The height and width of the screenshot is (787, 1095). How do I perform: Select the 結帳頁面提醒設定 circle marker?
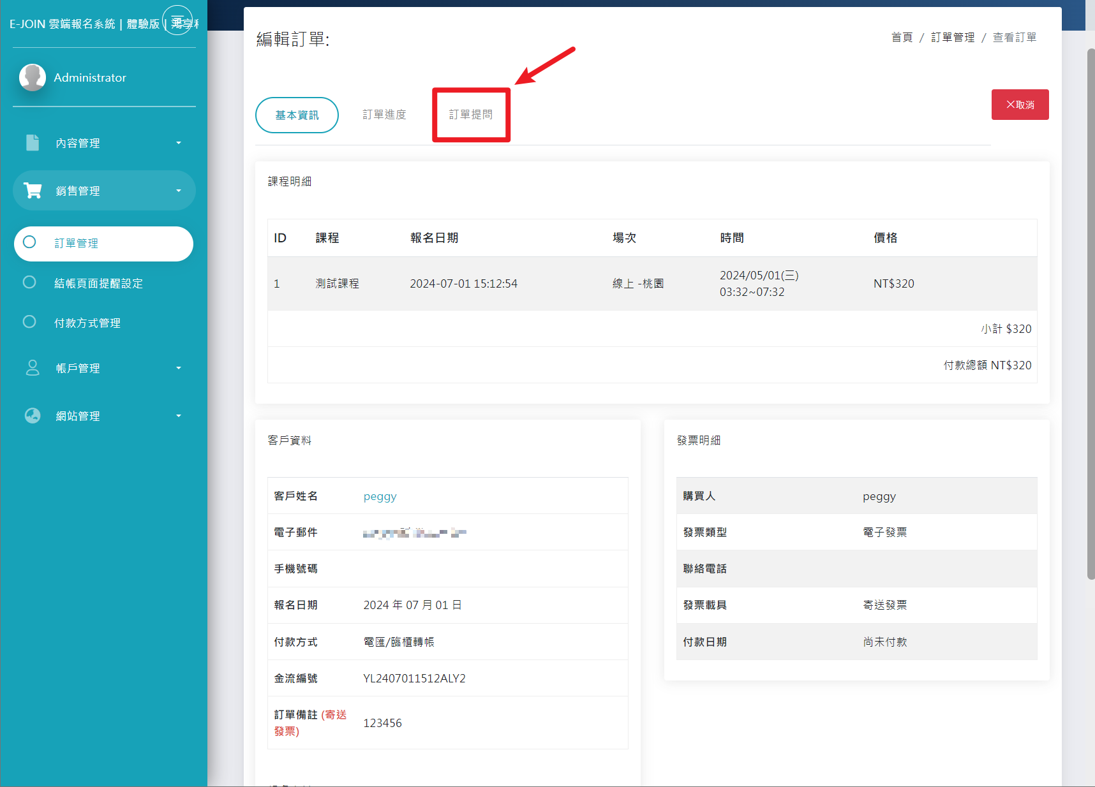(x=29, y=283)
